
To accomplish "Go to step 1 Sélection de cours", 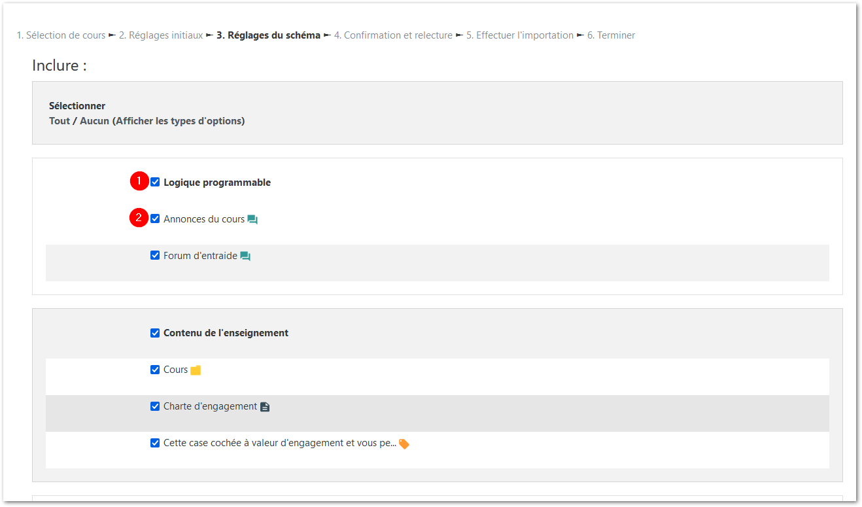I will [x=61, y=35].
